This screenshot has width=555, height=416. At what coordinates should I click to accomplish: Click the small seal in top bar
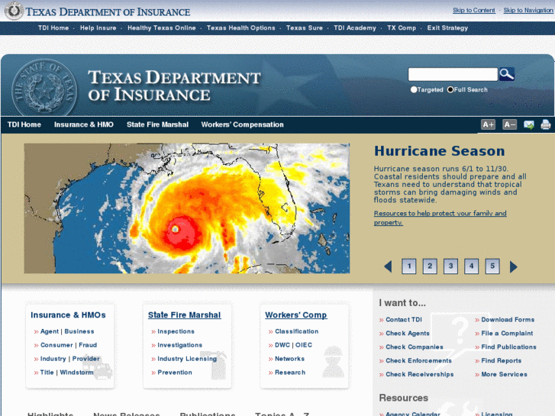[x=14, y=11]
